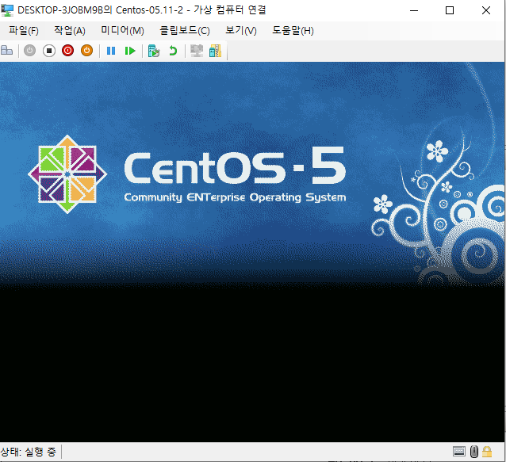Click the grayed-out Start power icon
The image size is (506, 462).
29,51
